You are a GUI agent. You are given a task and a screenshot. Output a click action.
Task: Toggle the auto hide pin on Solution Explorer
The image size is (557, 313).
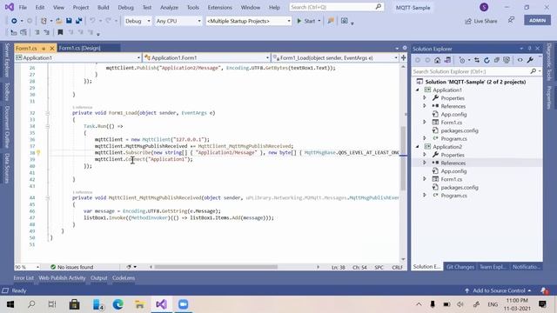[529, 49]
